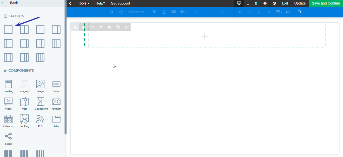Add a Tabs component

56,121
